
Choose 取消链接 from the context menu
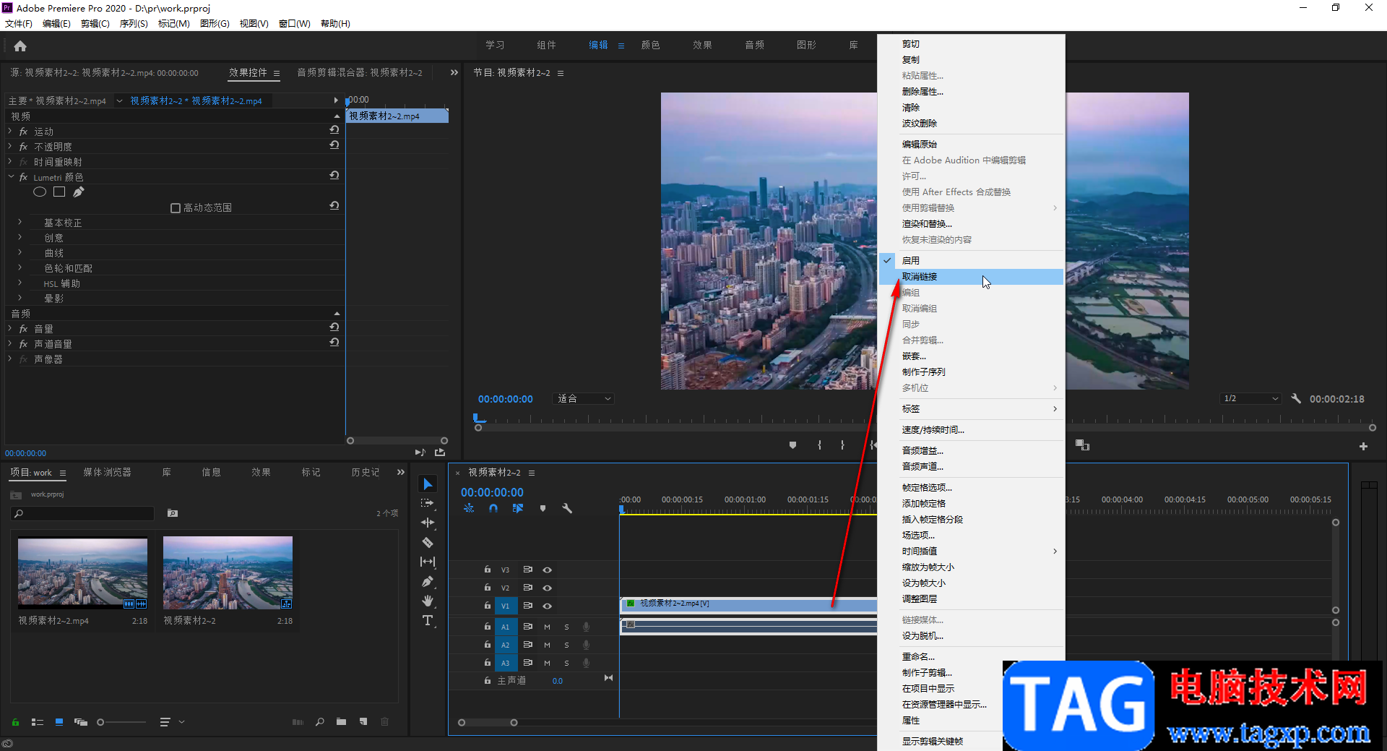coord(920,277)
